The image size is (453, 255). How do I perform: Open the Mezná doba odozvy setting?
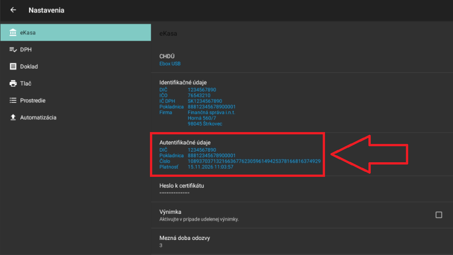[x=184, y=238]
